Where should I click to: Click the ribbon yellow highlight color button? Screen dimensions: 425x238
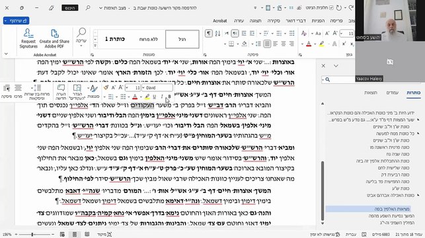pos(322,44)
